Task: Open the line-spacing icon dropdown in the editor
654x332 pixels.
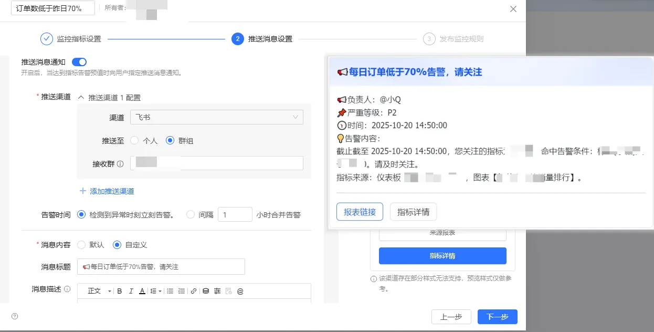Action: point(154,290)
